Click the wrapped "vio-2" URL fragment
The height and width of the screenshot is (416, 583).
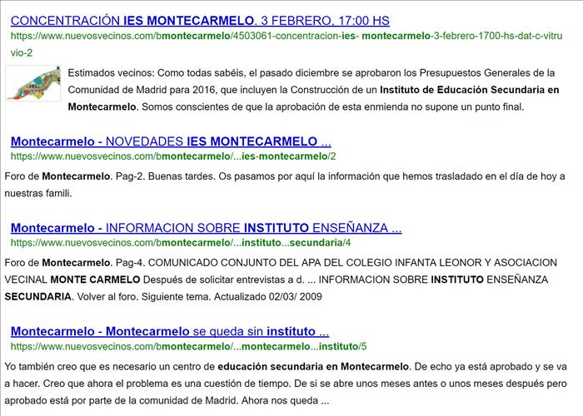pos(21,52)
